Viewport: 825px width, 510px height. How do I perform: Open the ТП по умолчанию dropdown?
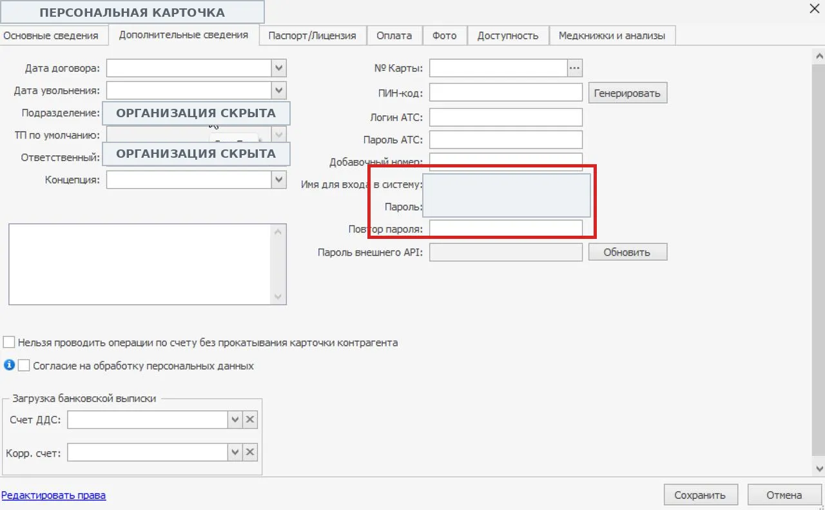pyautogui.click(x=279, y=135)
